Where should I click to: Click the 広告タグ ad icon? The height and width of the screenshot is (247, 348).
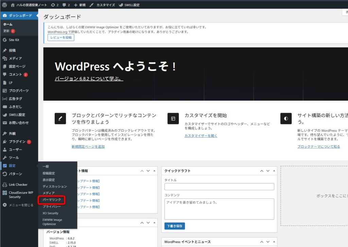coord(5,99)
